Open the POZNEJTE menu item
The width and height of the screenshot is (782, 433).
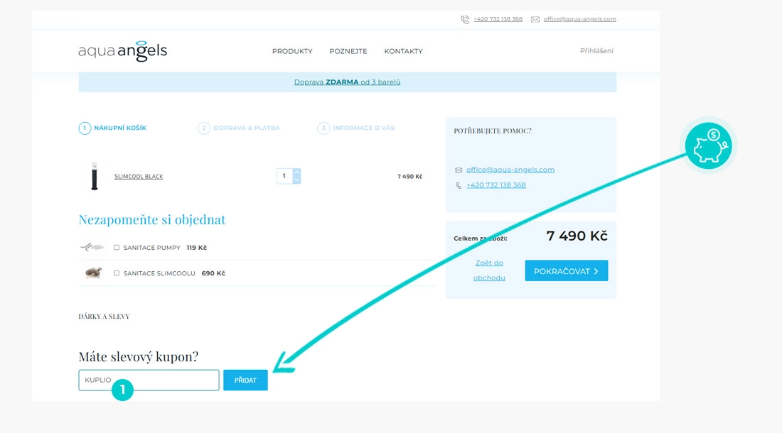point(348,51)
